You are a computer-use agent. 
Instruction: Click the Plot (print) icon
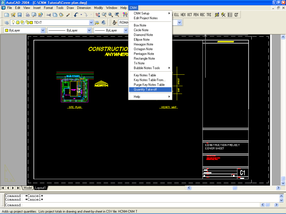point(28,15)
